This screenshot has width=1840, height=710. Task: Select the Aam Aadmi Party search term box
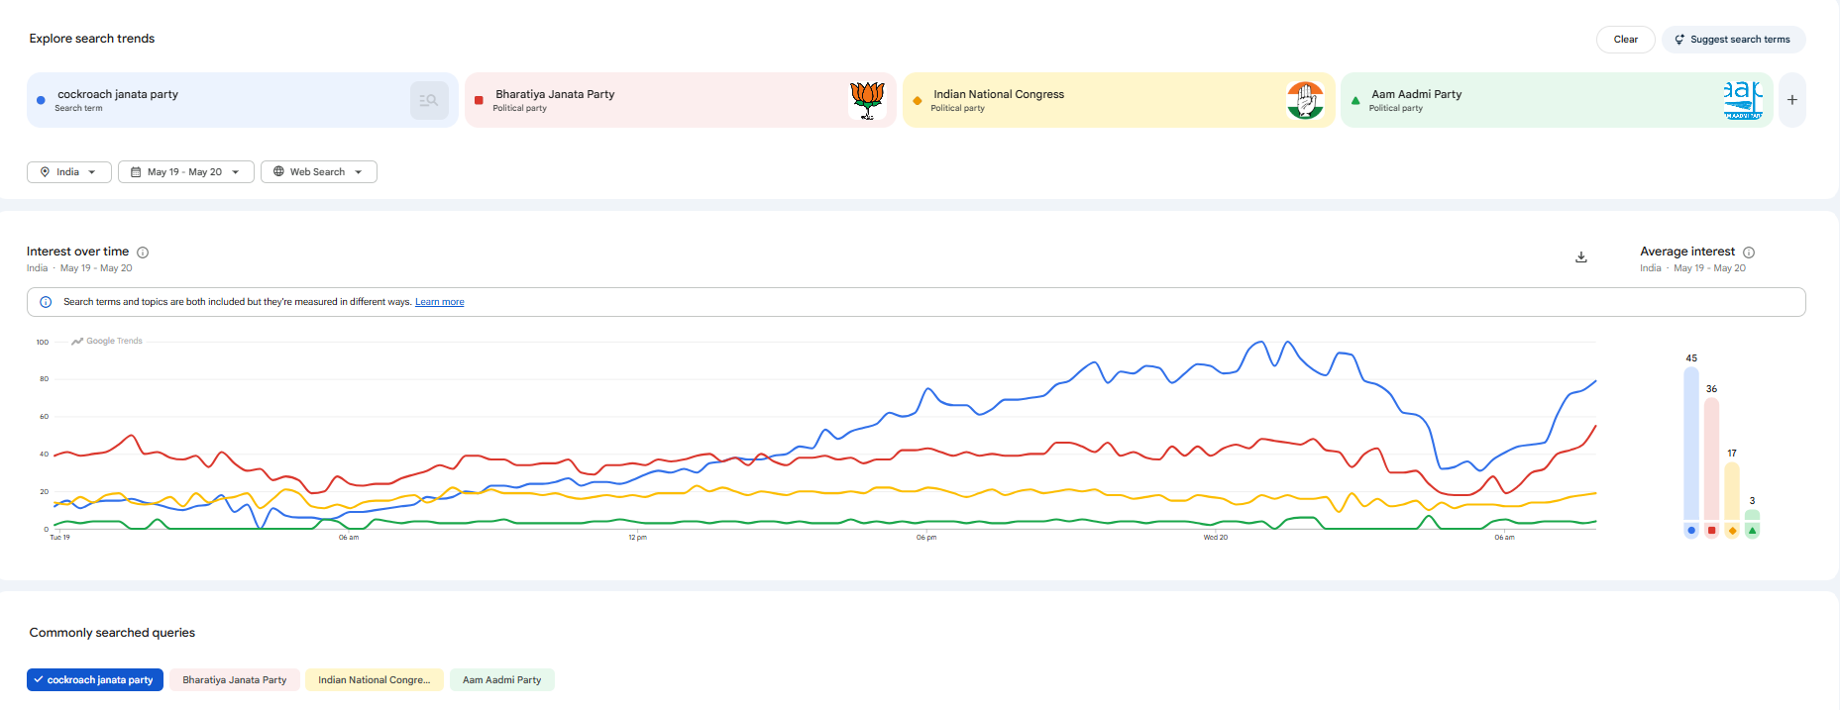click(1558, 100)
